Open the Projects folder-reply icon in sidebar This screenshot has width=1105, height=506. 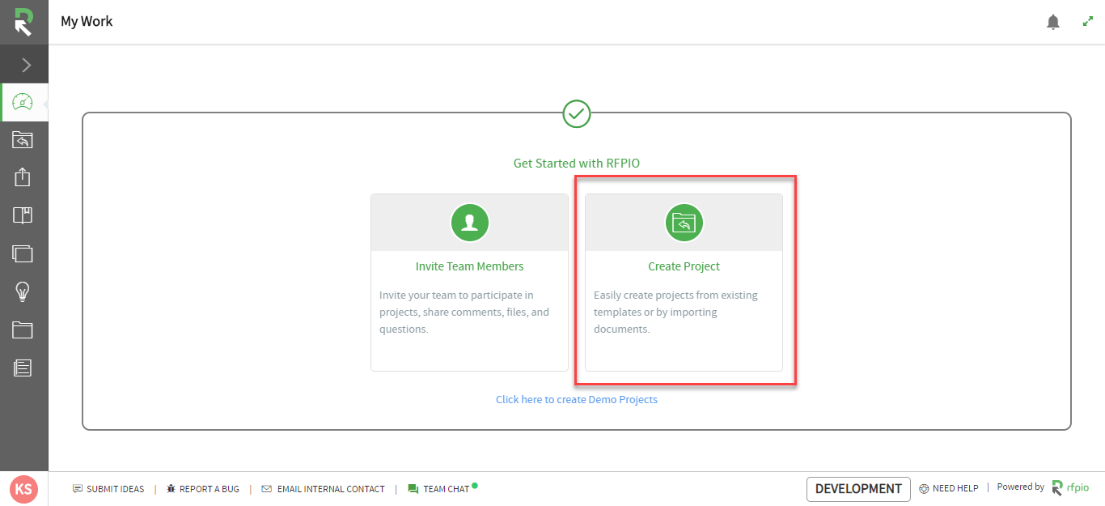coord(23,140)
